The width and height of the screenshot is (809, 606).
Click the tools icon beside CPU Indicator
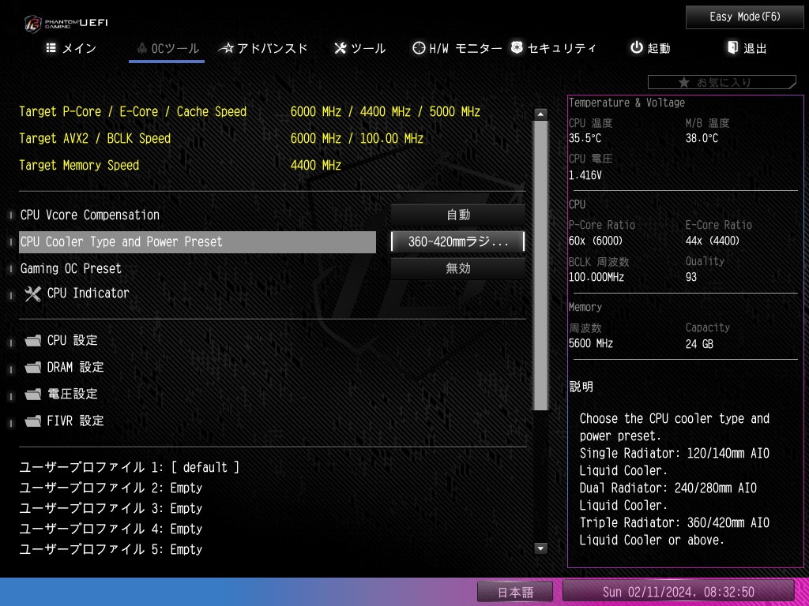pos(32,294)
